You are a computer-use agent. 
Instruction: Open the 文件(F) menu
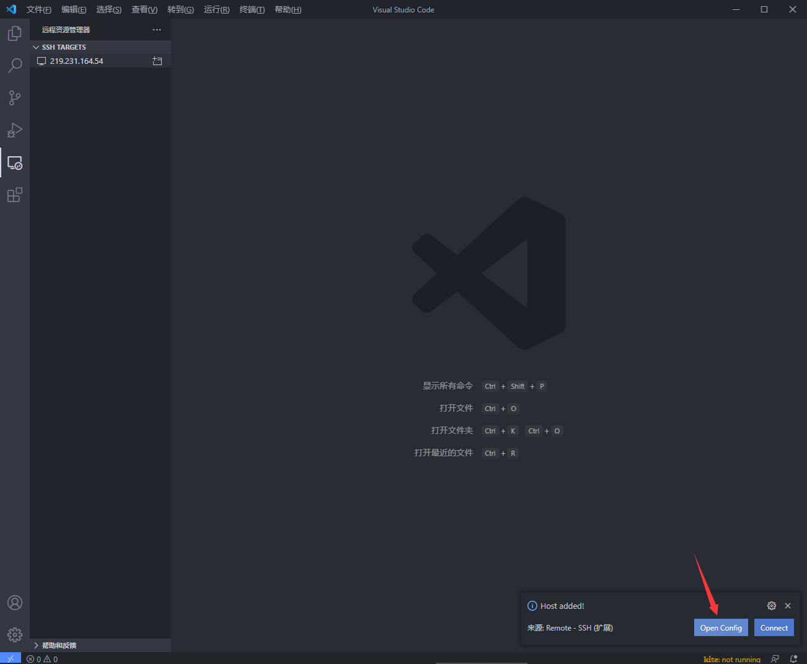pos(39,9)
